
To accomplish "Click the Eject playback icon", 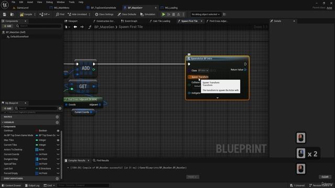I will (178, 14).
